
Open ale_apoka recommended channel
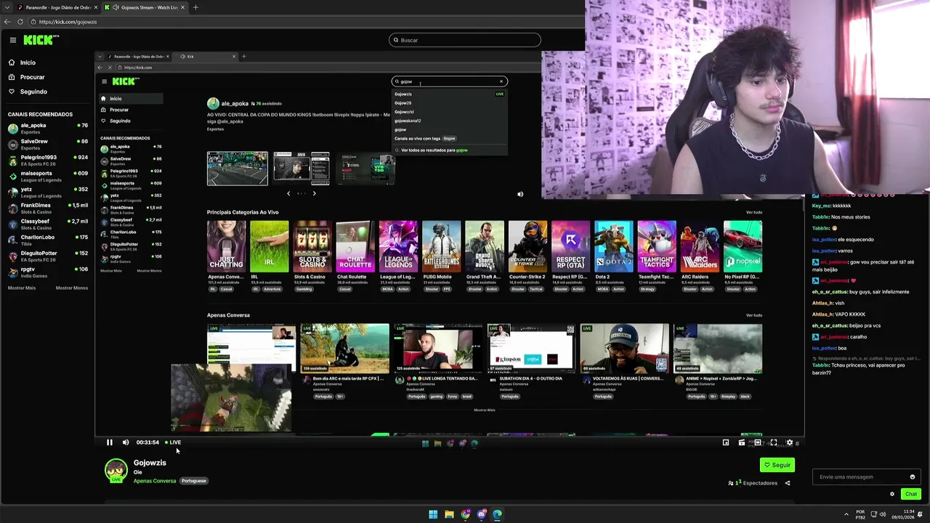48,128
